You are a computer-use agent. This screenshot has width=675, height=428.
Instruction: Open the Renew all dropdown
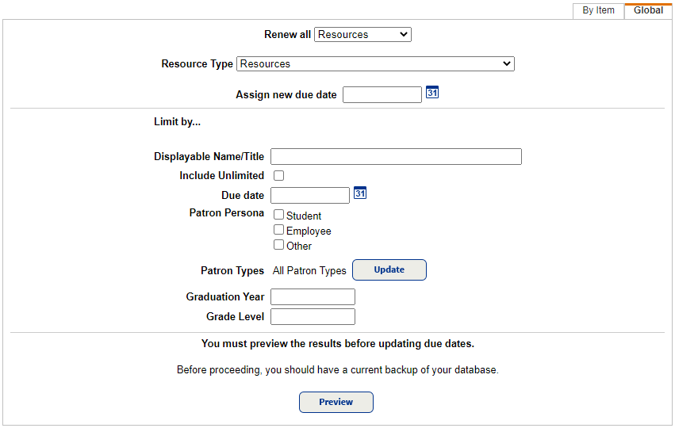pos(363,34)
